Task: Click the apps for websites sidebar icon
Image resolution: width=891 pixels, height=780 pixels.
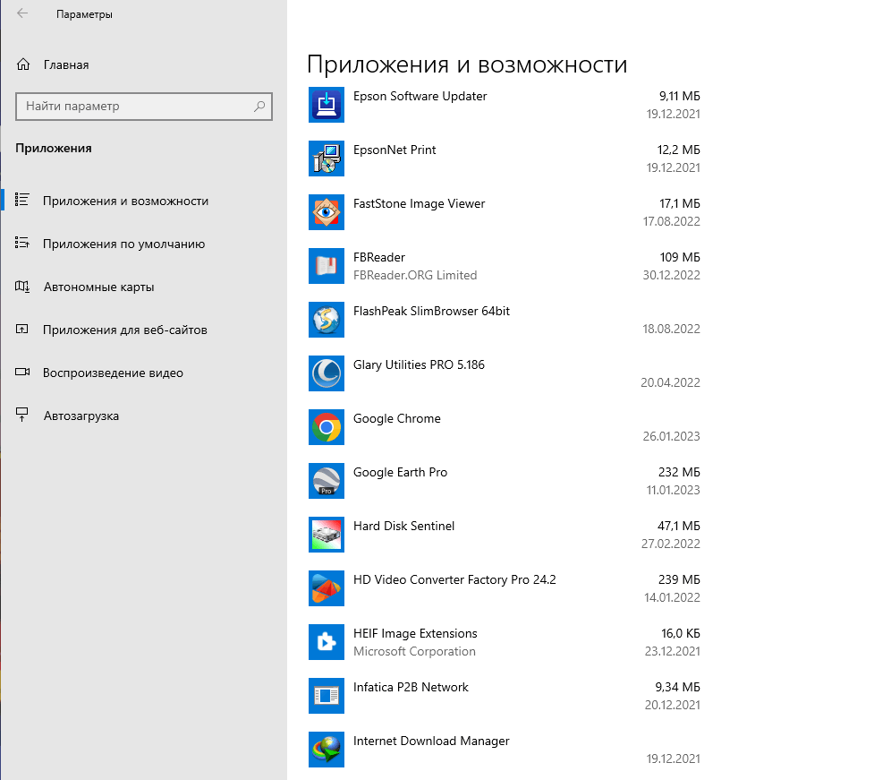Action: (x=22, y=329)
